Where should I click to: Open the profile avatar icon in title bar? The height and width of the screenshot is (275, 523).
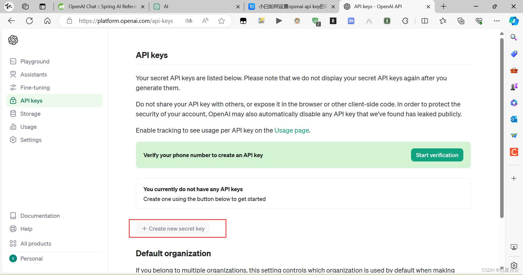click(x=9, y=7)
